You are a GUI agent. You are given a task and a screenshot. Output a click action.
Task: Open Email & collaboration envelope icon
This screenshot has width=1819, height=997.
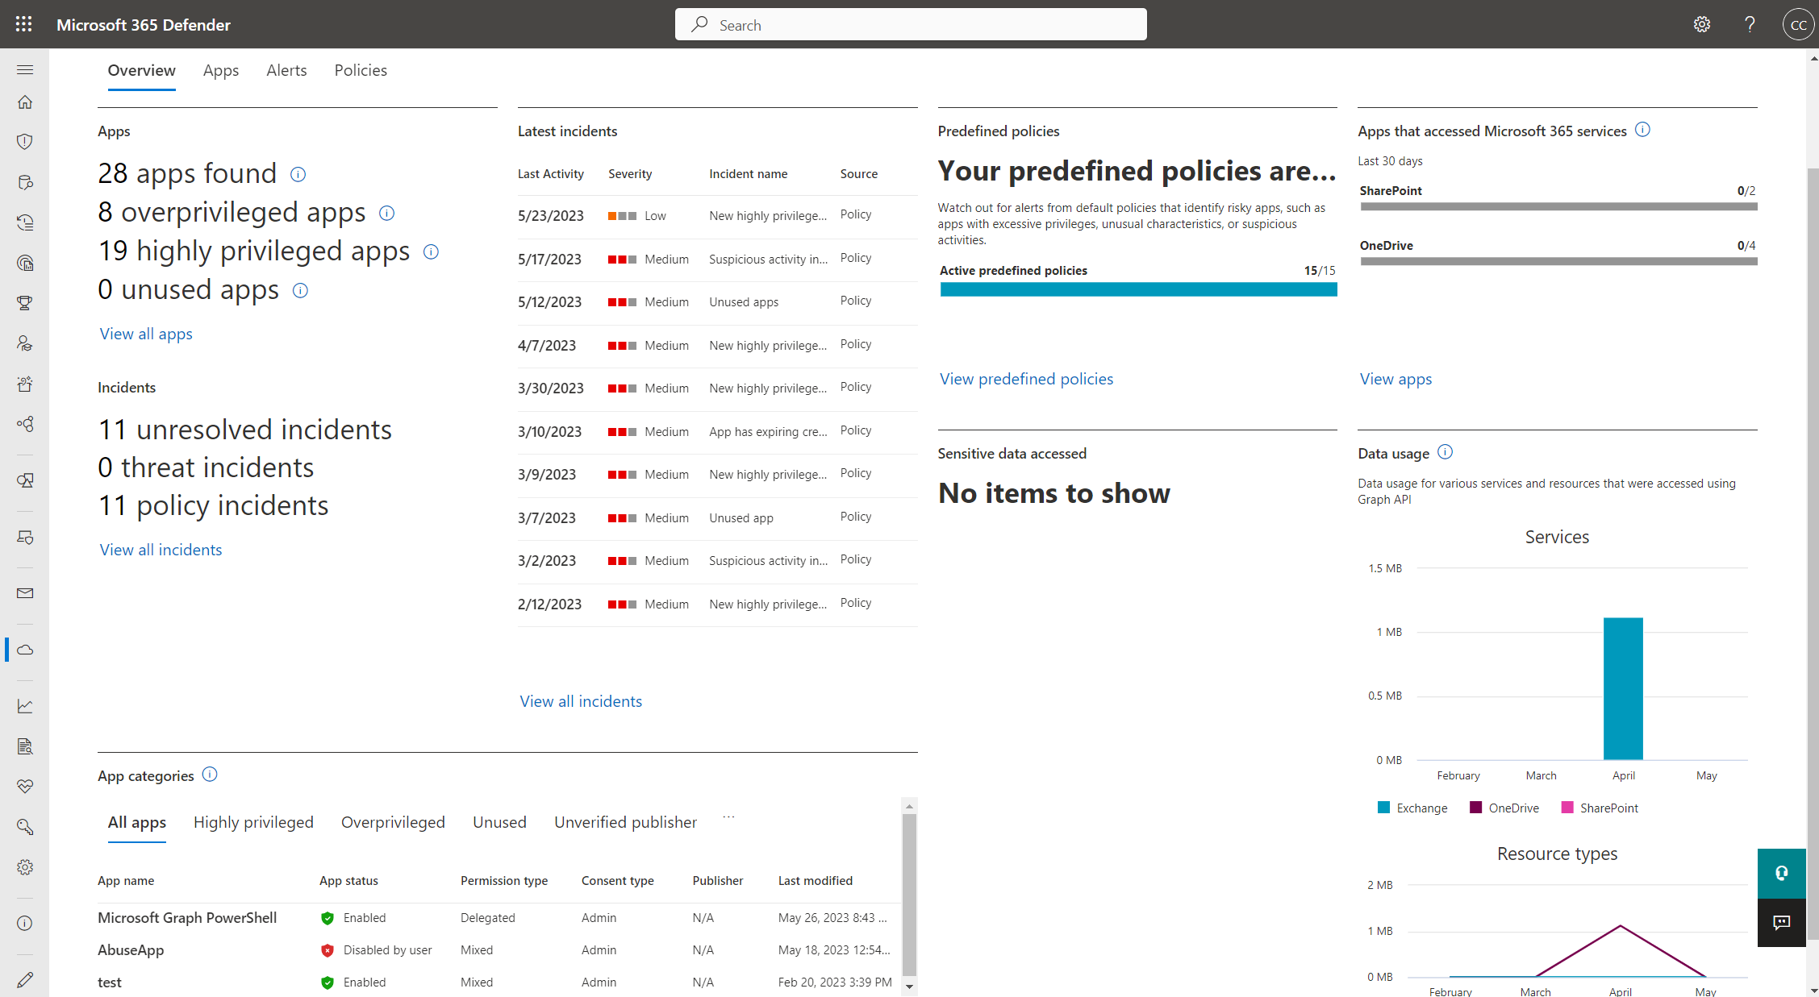coord(25,593)
